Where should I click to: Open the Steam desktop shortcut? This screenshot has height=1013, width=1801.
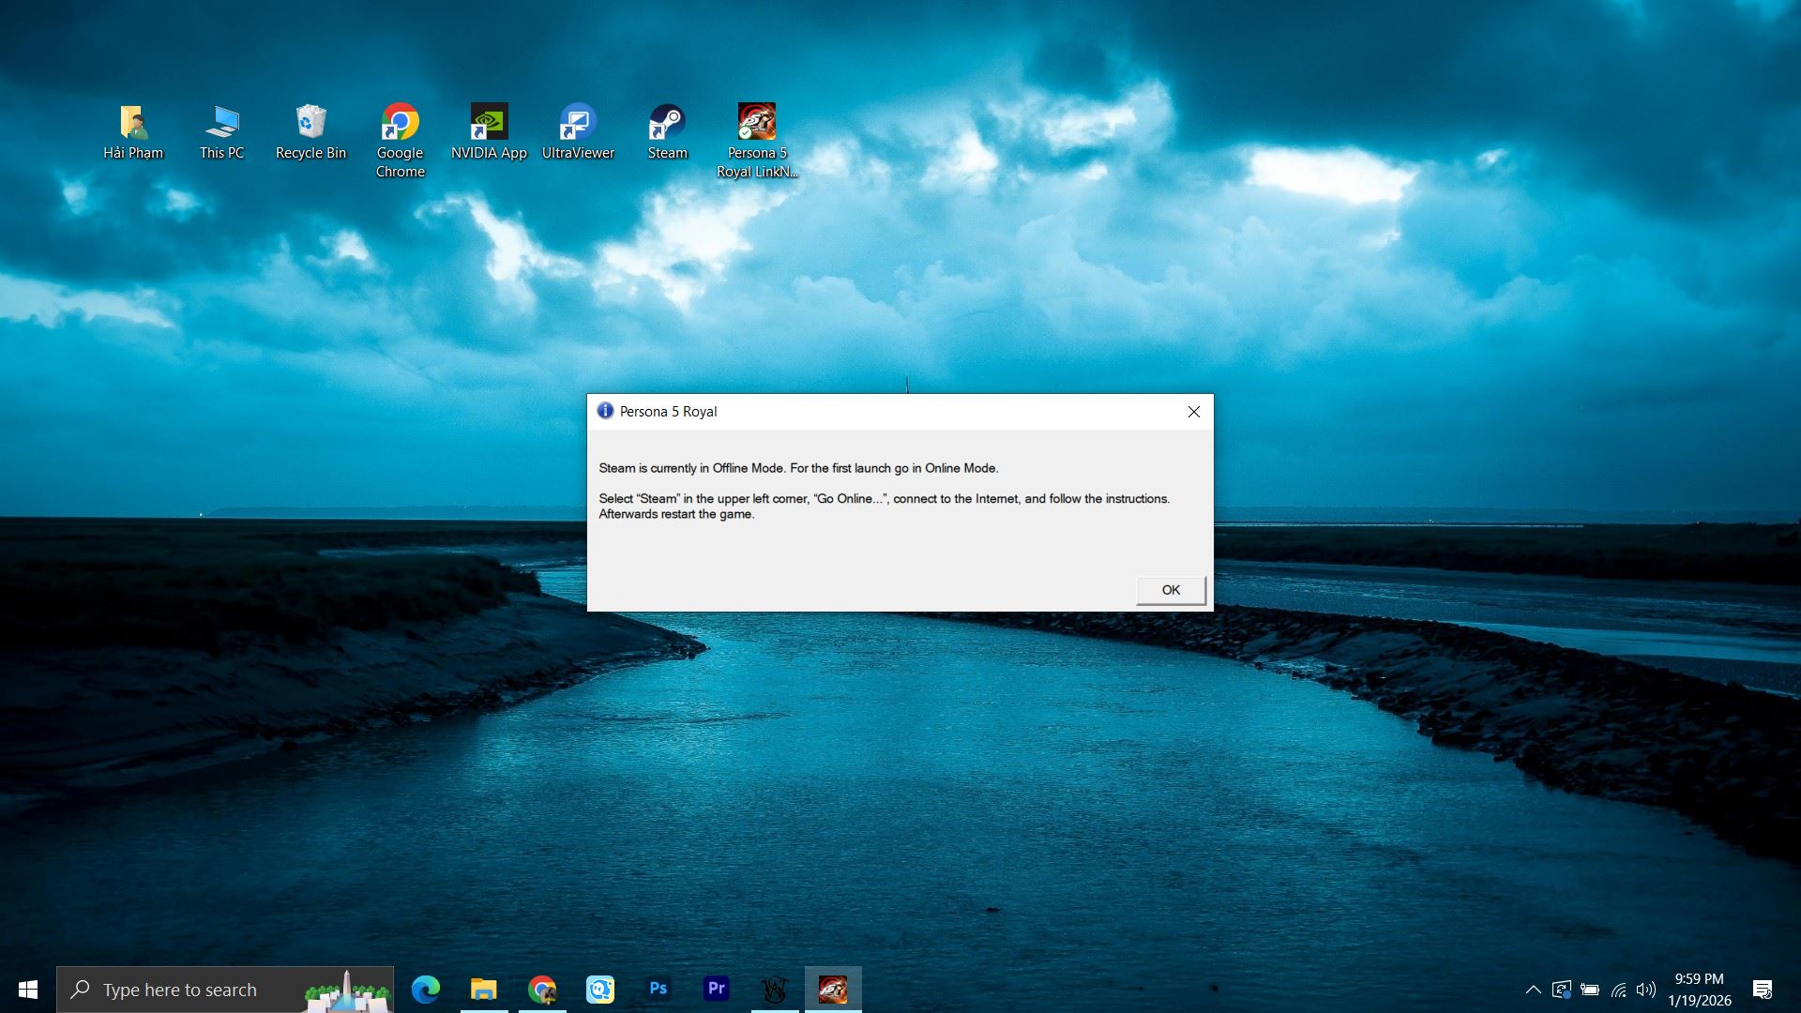tap(667, 132)
